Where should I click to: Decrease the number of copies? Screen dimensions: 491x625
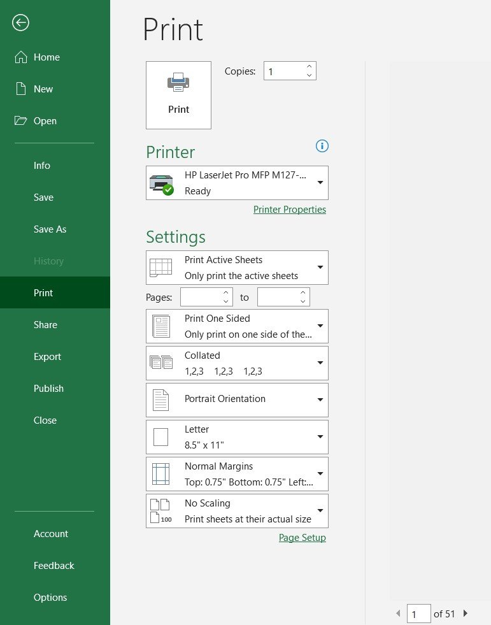coord(310,76)
